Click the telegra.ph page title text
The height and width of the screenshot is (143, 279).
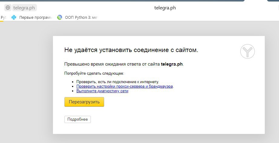[x=165, y=8]
